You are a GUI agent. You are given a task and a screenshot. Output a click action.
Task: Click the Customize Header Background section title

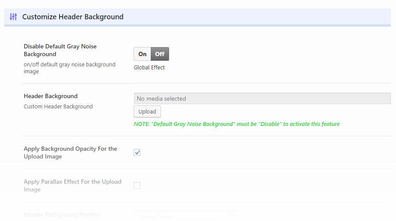73,17
